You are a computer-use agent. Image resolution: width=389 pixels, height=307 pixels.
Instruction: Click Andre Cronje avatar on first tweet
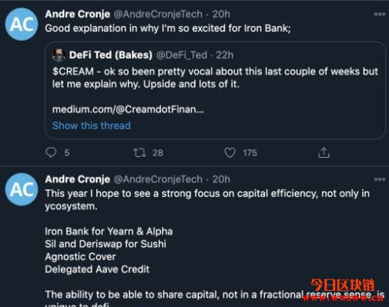coord(22,25)
